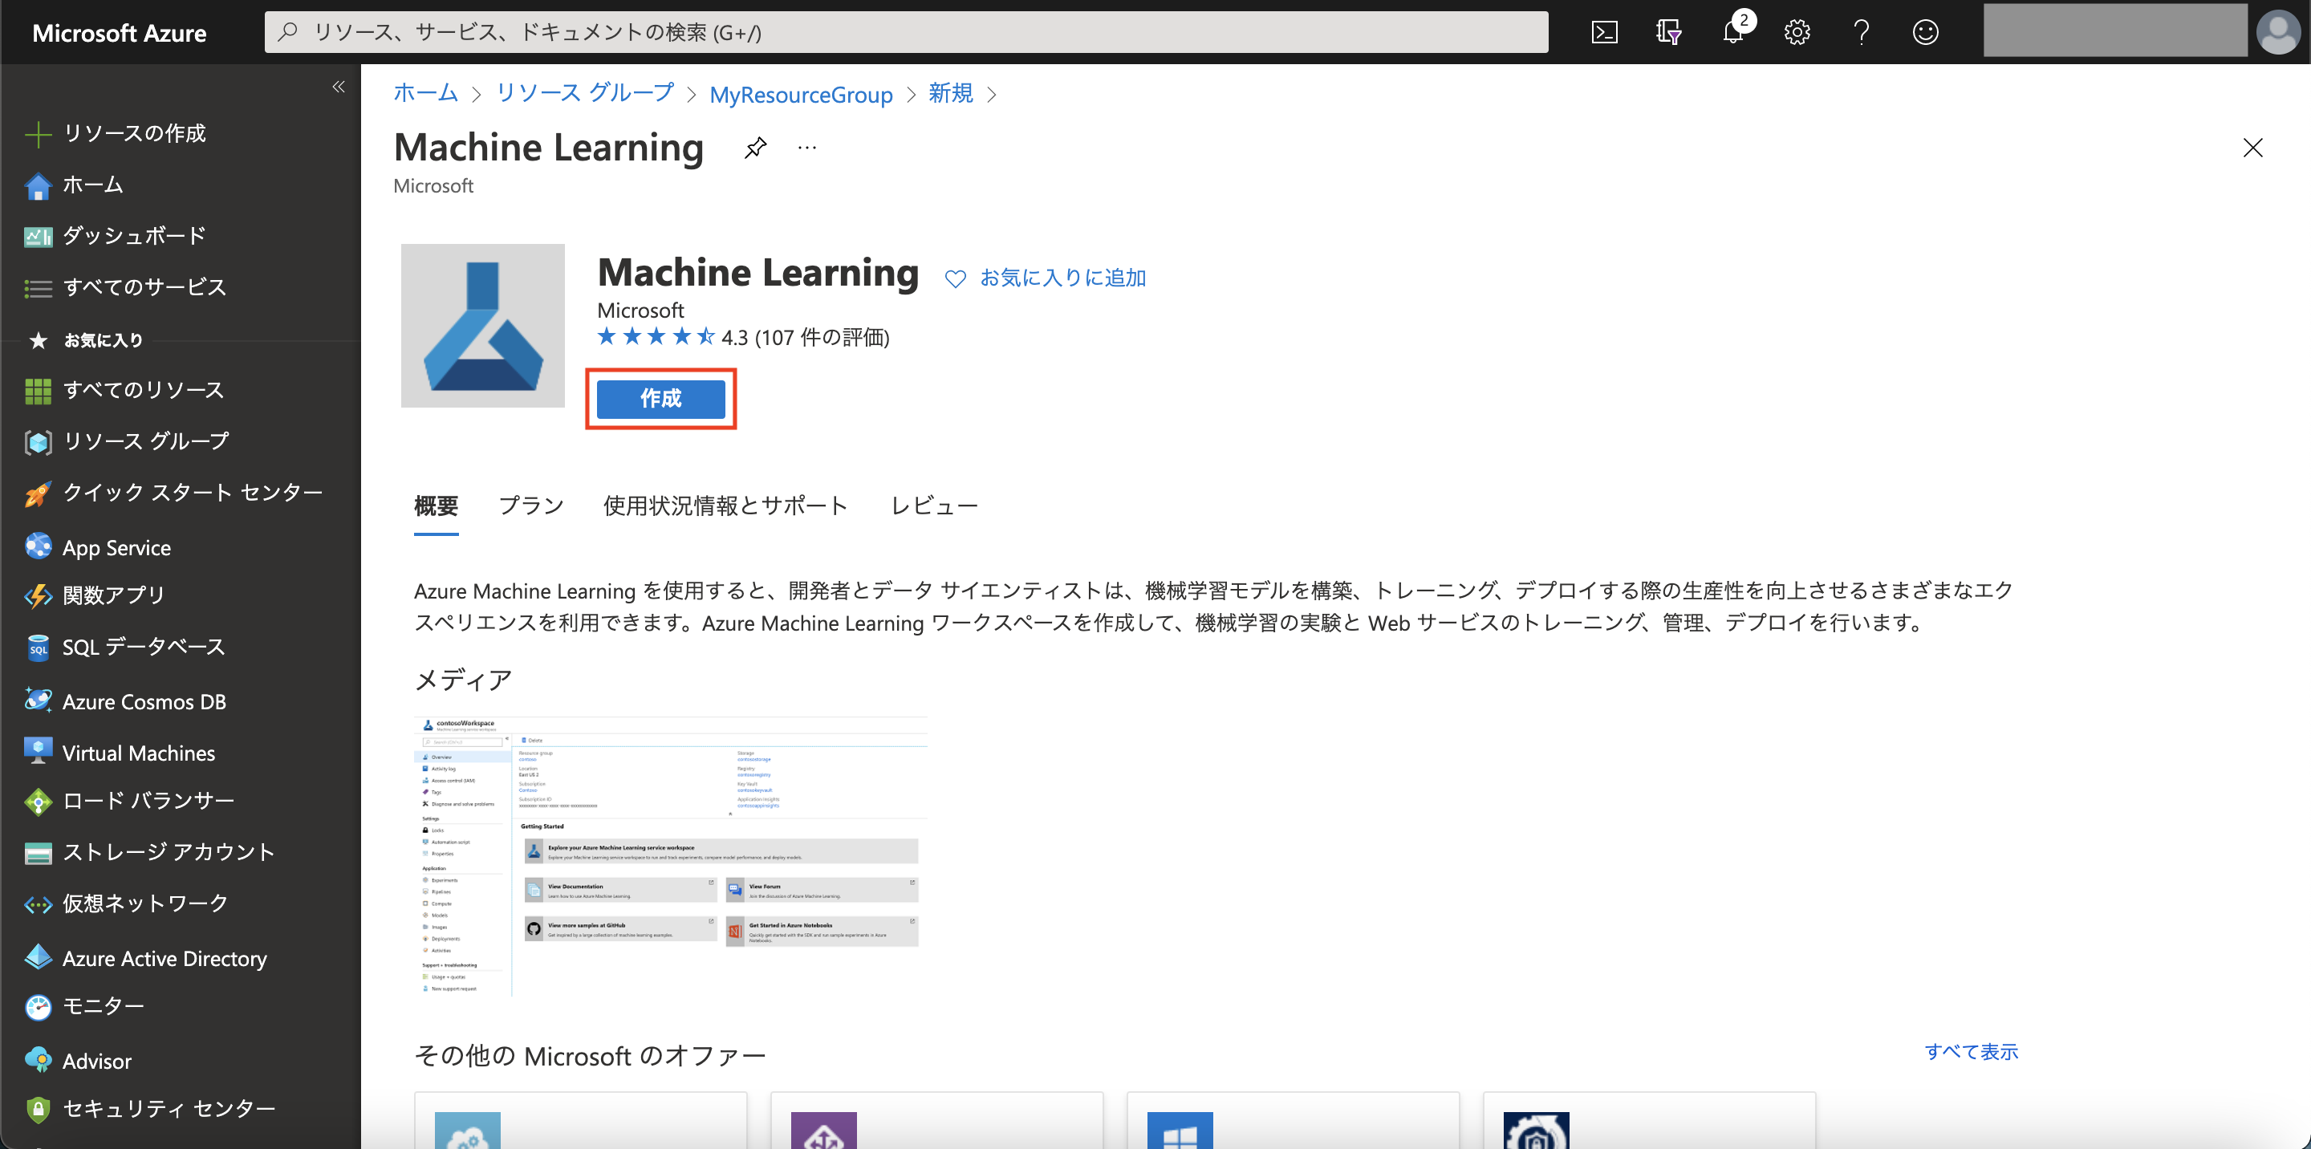Open the help question mark icon

click(1862, 32)
